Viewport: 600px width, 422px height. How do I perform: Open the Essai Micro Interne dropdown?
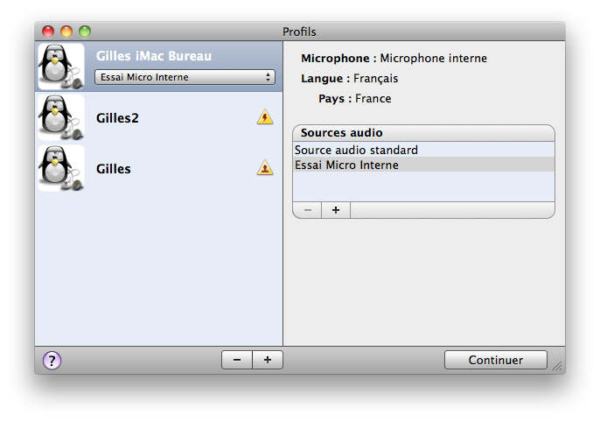[185, 77]
